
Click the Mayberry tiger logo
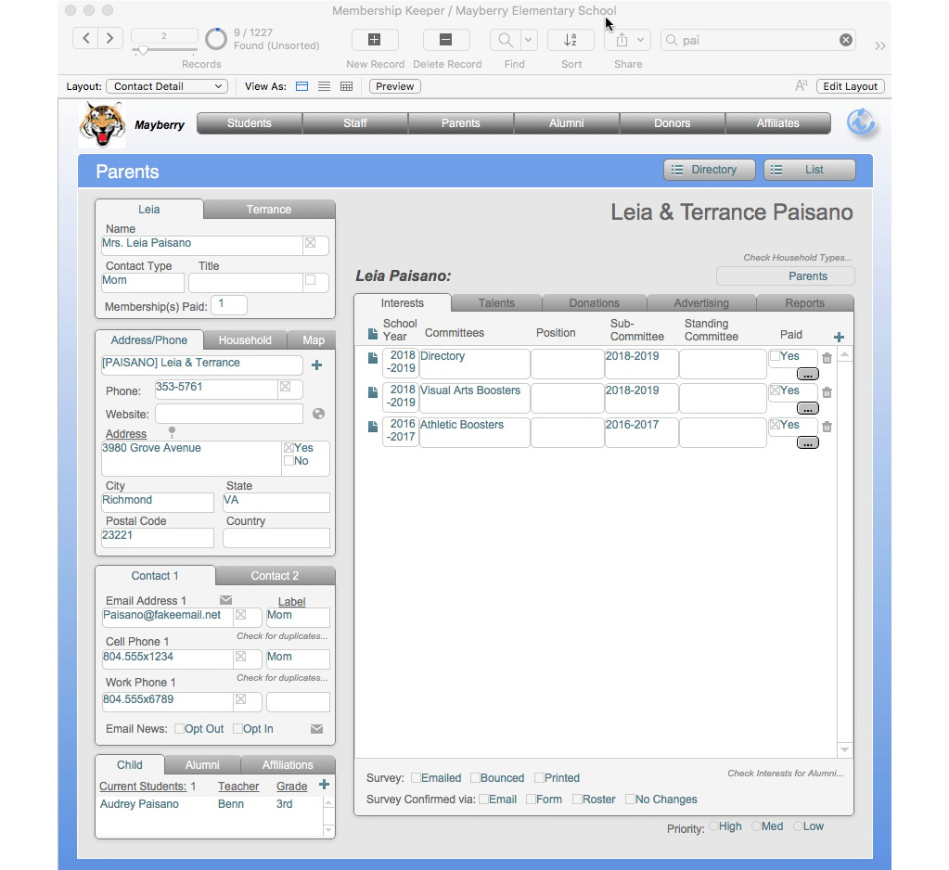pos(102,124)
